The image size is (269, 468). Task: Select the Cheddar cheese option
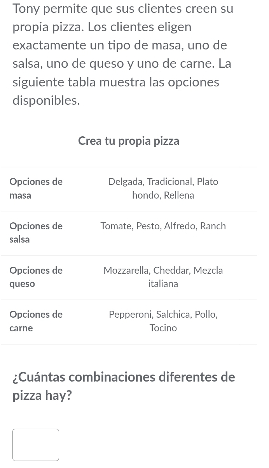171,270
